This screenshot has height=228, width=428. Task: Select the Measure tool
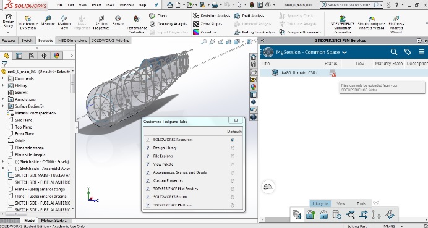(48, 21)
